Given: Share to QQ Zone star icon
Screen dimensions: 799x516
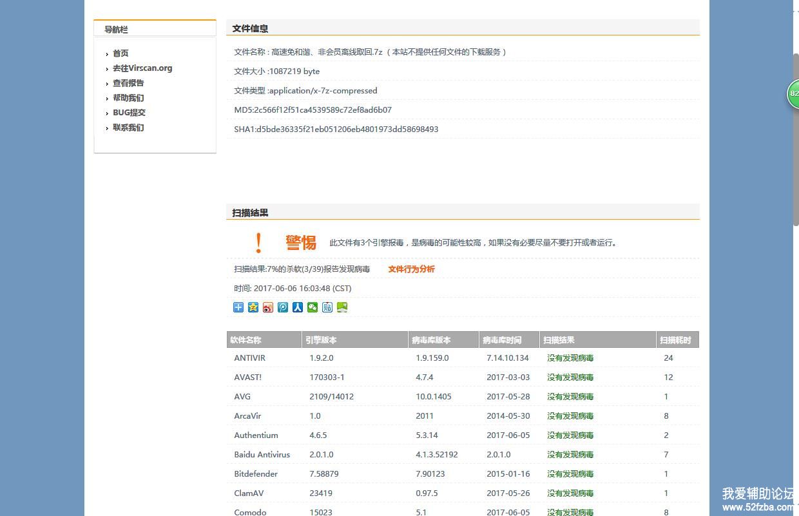Looking at the screenshot, I should (x=253, y=307).
